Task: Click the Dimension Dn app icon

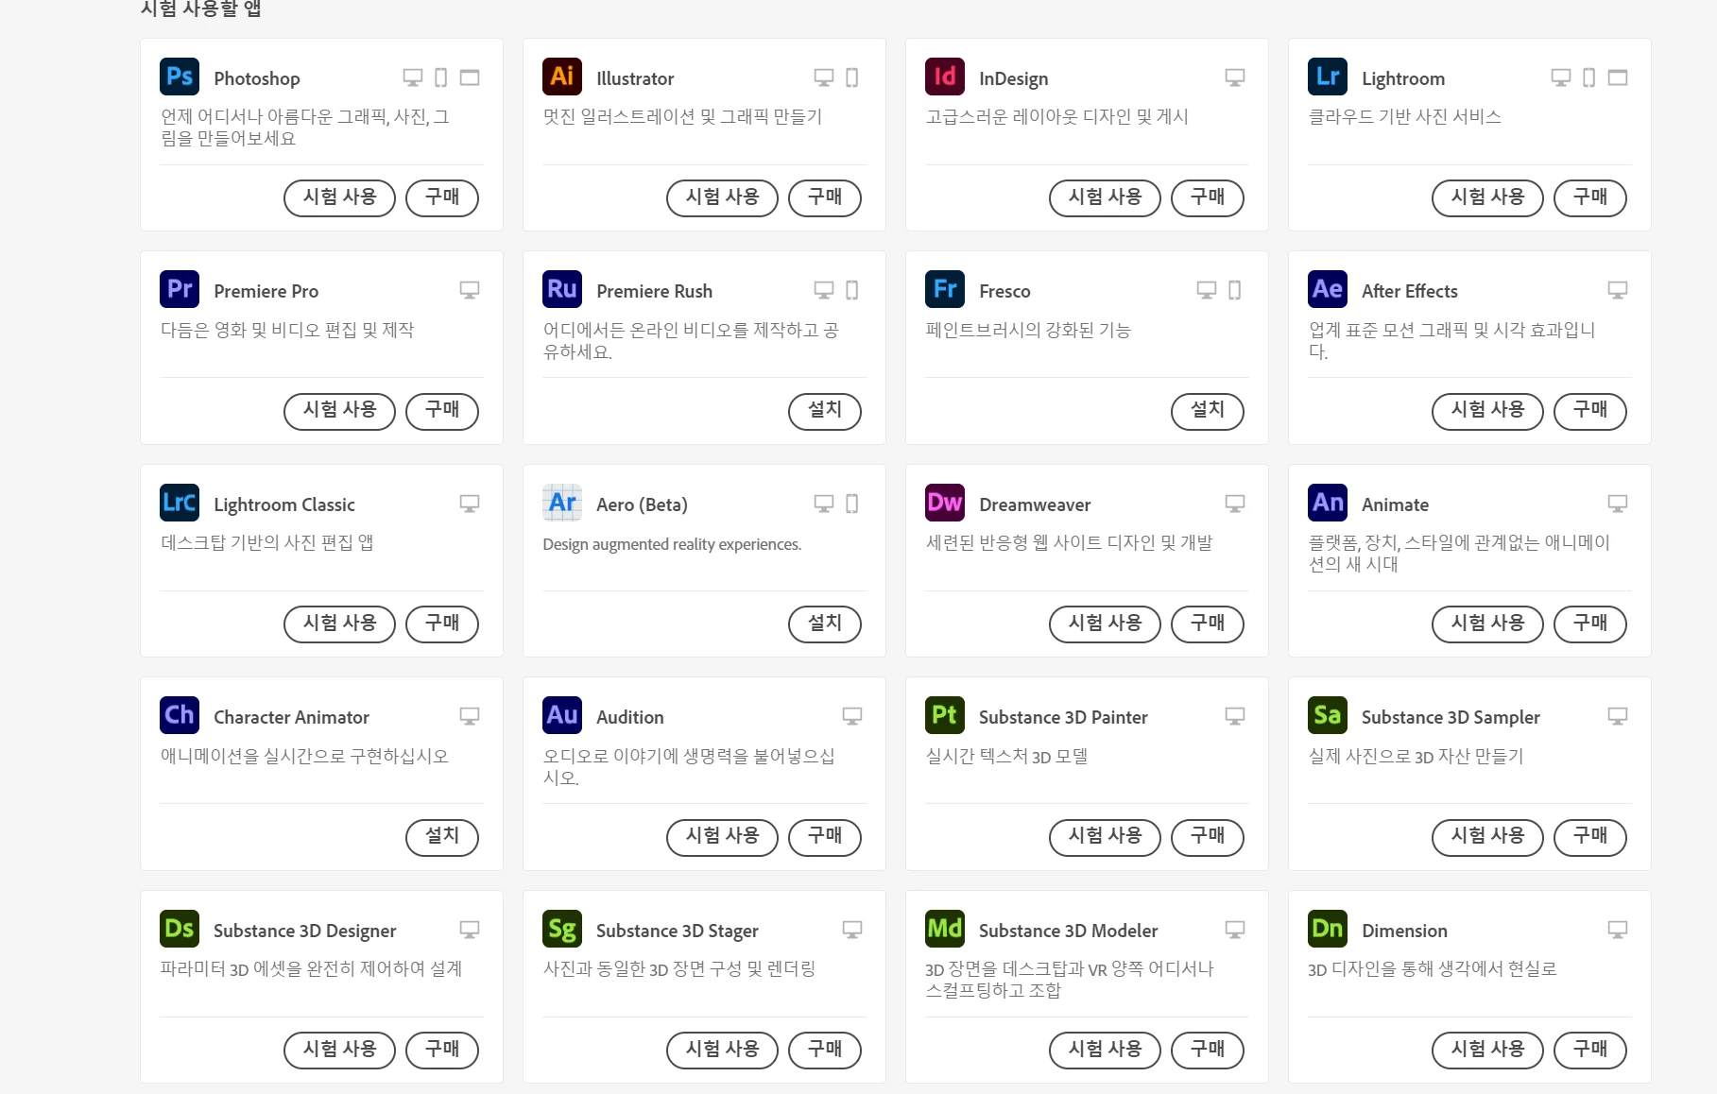Action: coord(1328,929)
